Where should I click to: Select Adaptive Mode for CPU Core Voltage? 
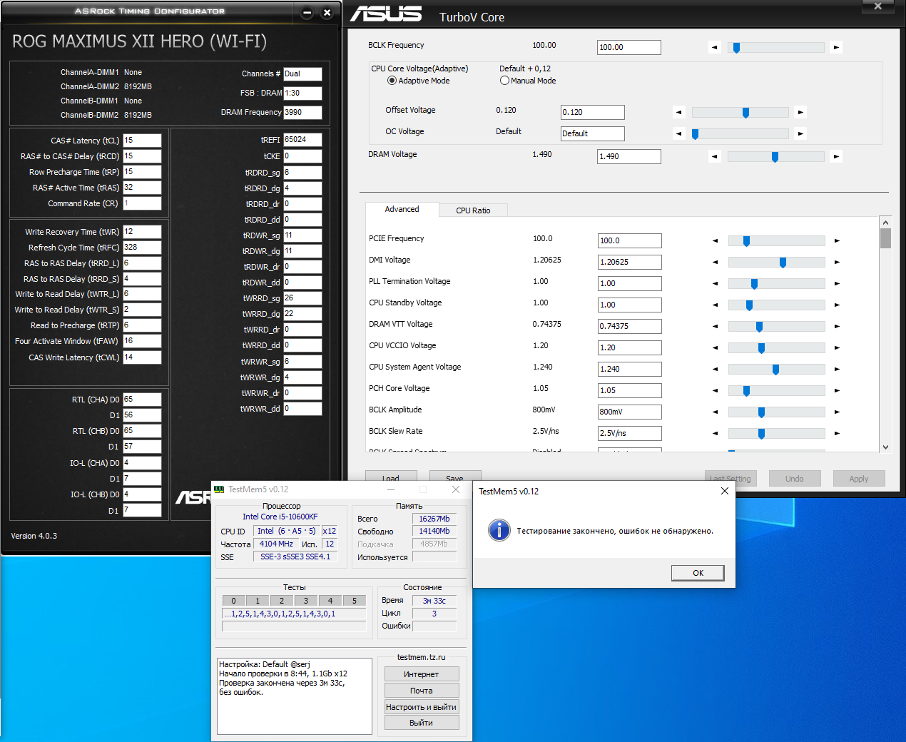click(x=392, y=81)
